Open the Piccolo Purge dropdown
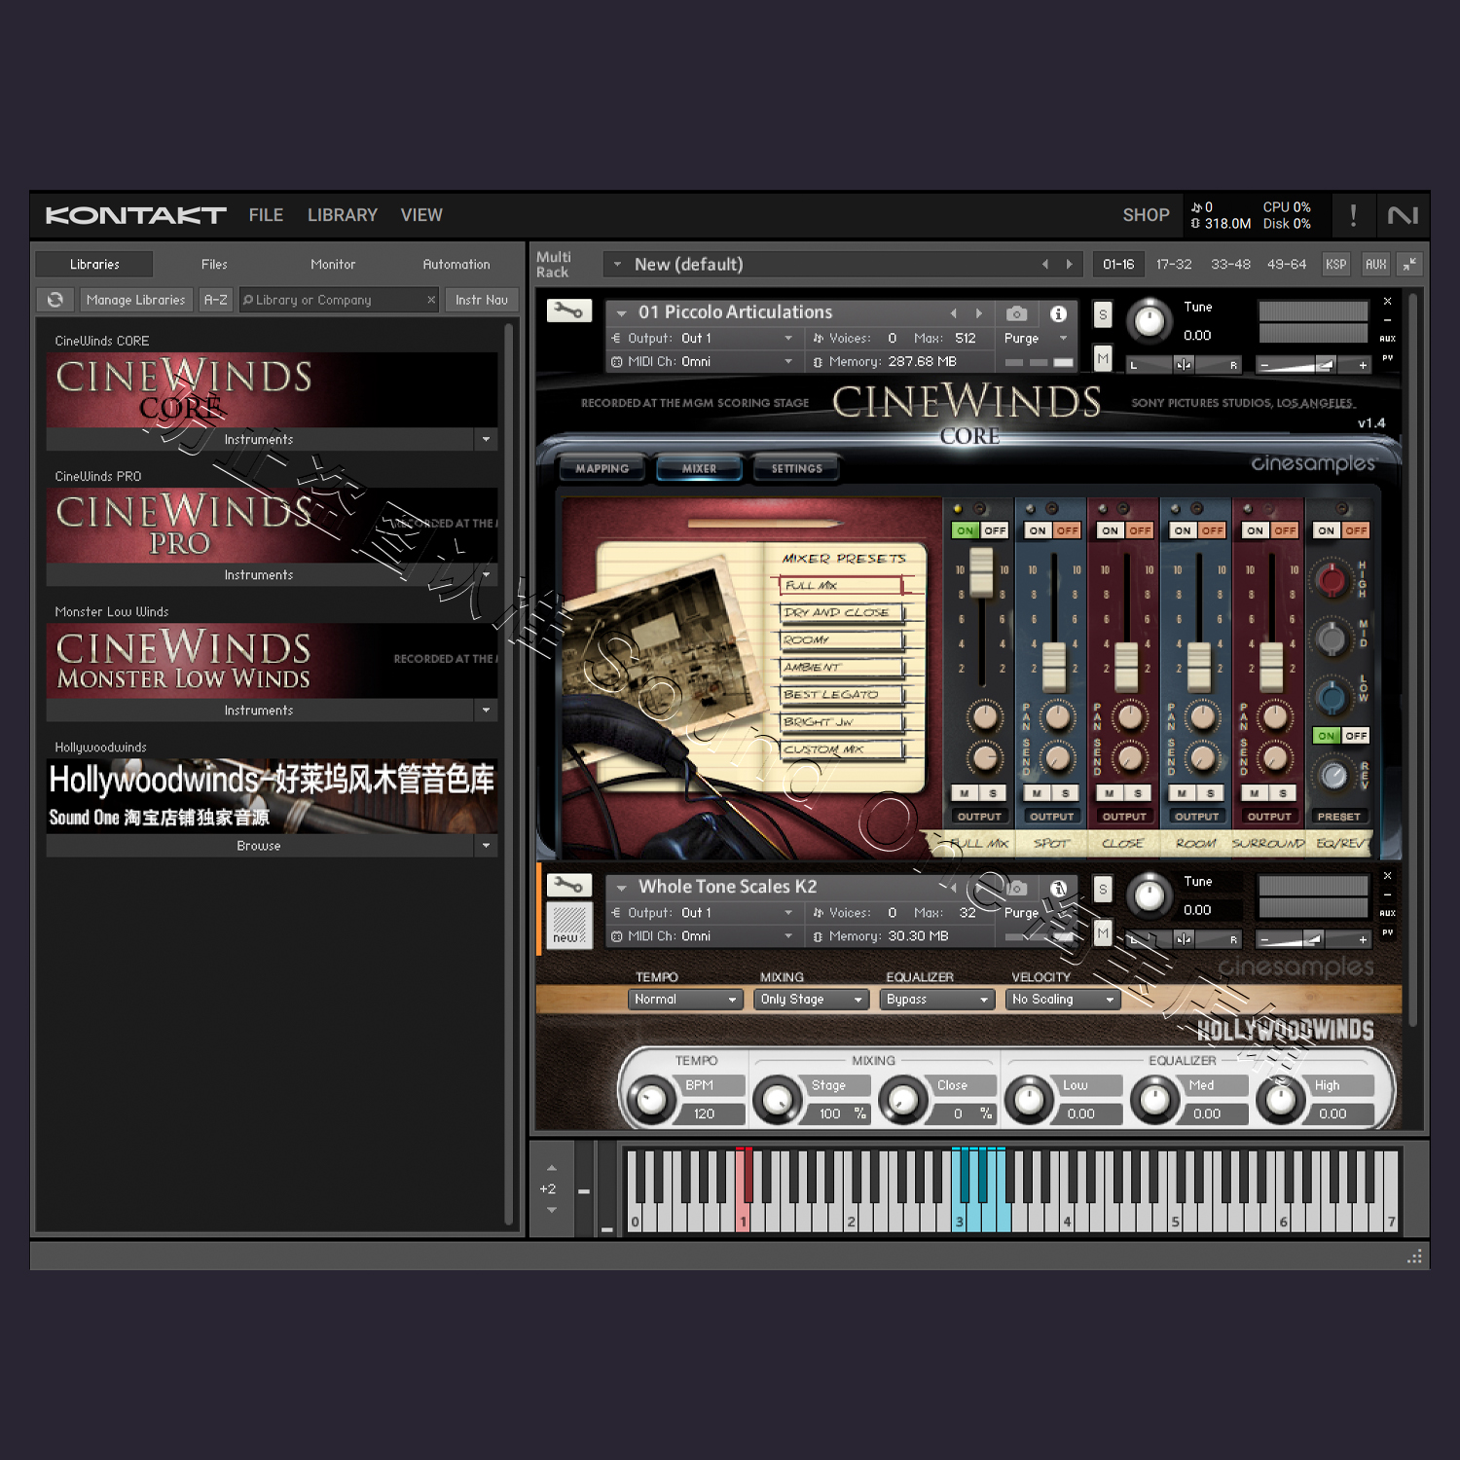Screen dimensions: 1460x1460 [1036, 338]
